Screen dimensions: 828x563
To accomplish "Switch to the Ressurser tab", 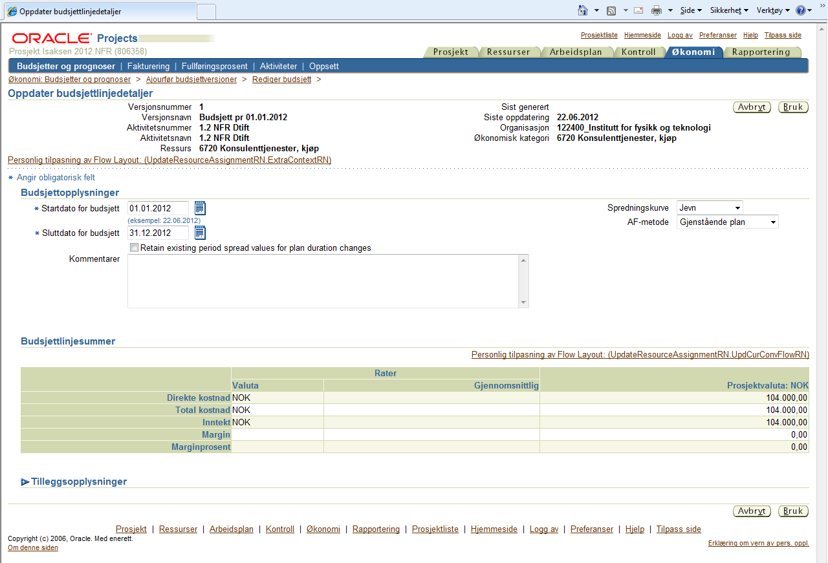I will click(x=508, y=52).
